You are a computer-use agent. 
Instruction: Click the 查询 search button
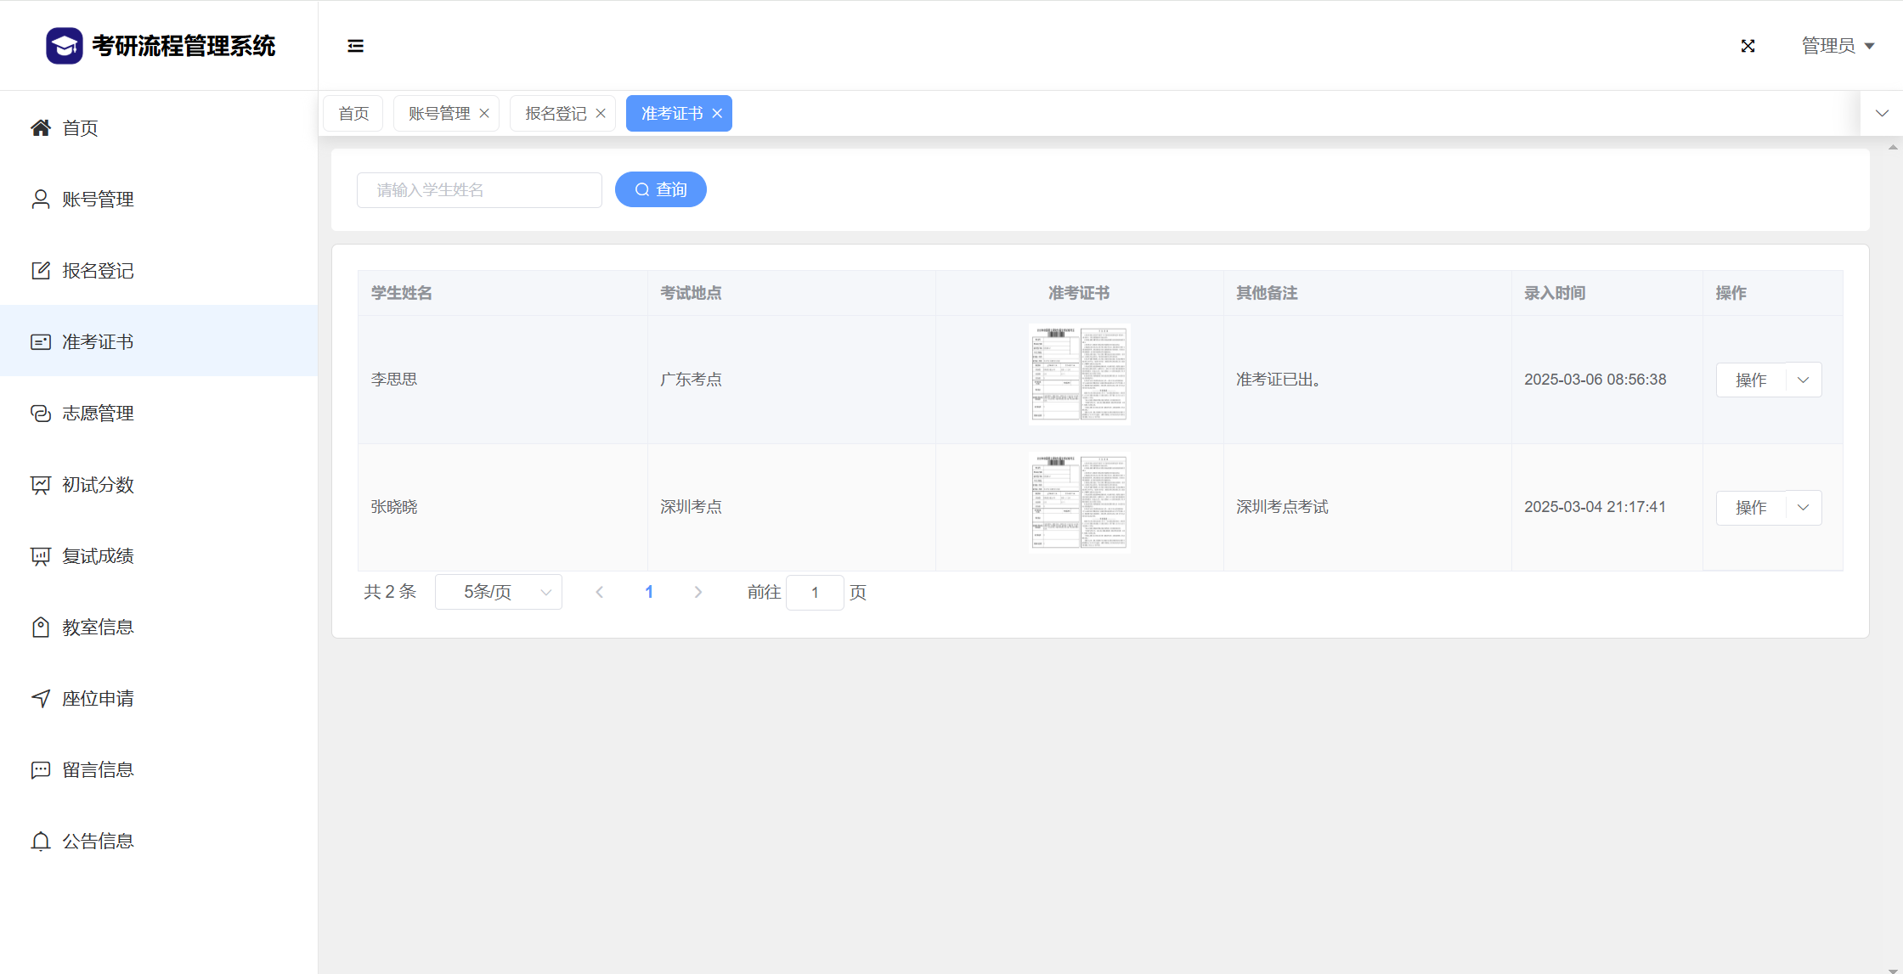pyautogui.click(x=661, y=190)
